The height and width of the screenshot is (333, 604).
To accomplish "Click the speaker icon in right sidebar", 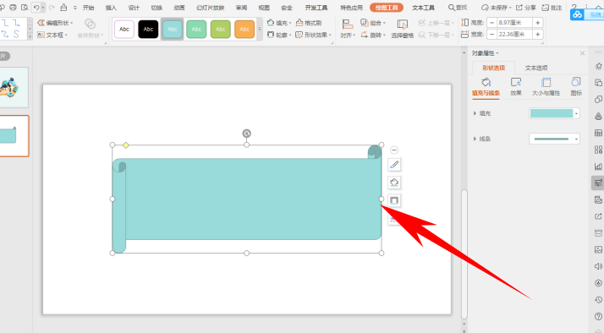I will coord(598,266).
